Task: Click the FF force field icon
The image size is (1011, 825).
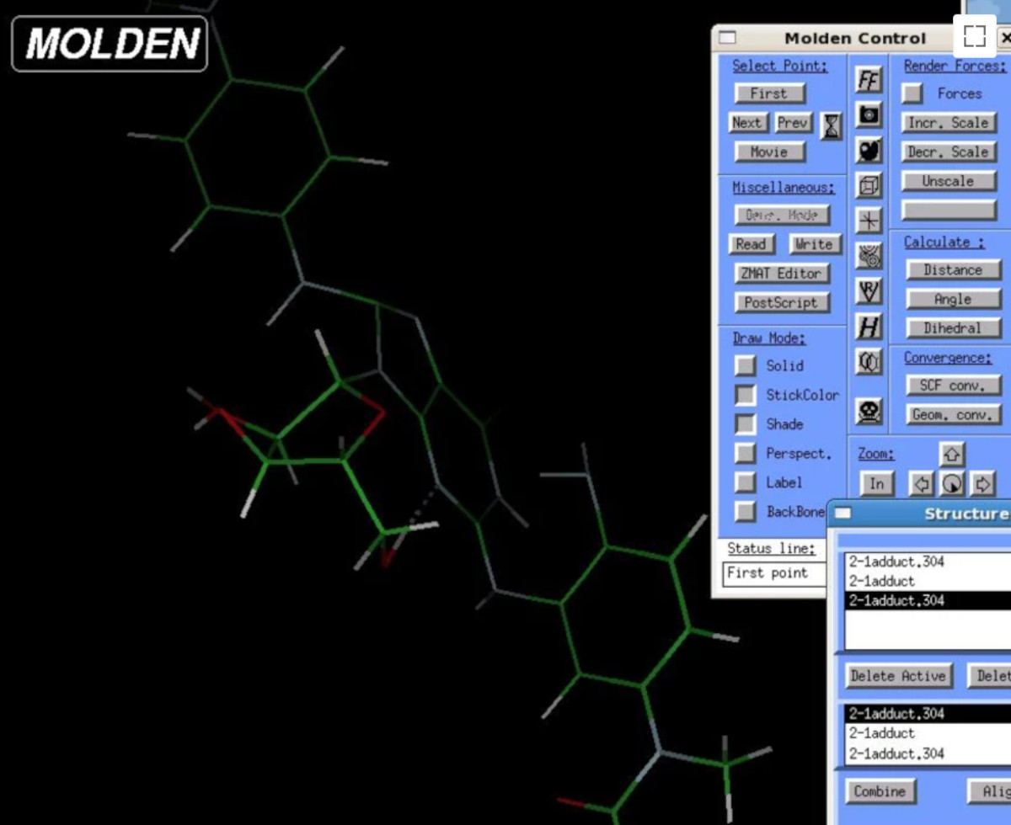Action: (x=869, y=79)
